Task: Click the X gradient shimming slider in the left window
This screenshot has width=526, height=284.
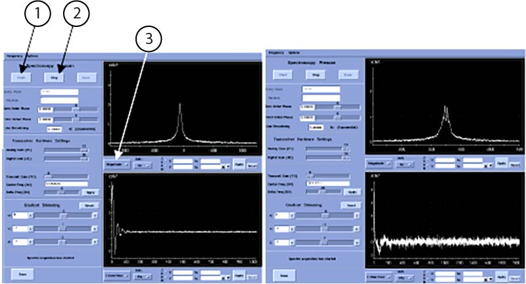Action: [62, 214]
